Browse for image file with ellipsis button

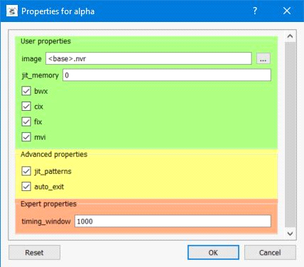[x=263, y=58]
